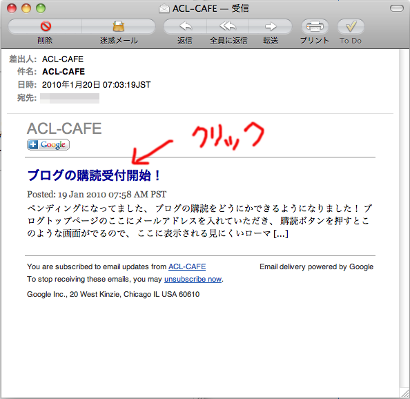410x399 pixels.
Task: Click the sender name after 差出人
Action: point(63,59)
